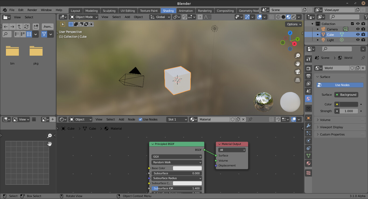This screenshot has height=199, width=368.
Task: Open the Output properties tab
Action: tap(308, 76)
